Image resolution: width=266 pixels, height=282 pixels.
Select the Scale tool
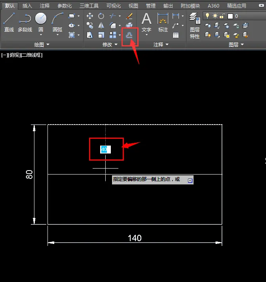coord(101,35)
